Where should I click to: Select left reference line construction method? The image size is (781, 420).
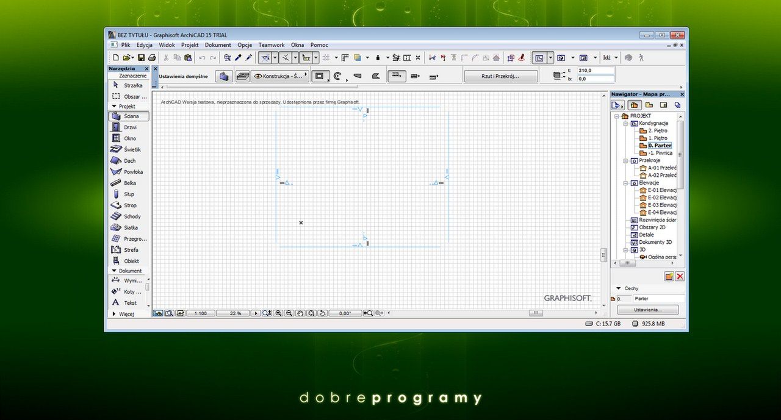coord(395,76)
